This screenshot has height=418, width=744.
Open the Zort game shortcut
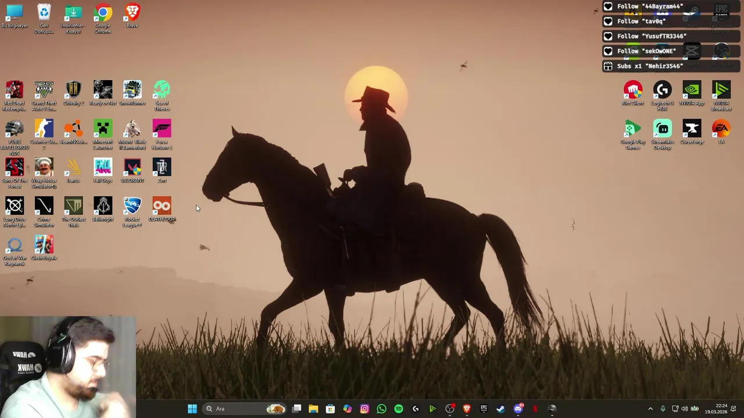162,171
